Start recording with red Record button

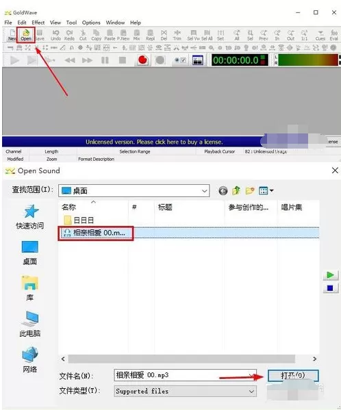tap(142, 60)
